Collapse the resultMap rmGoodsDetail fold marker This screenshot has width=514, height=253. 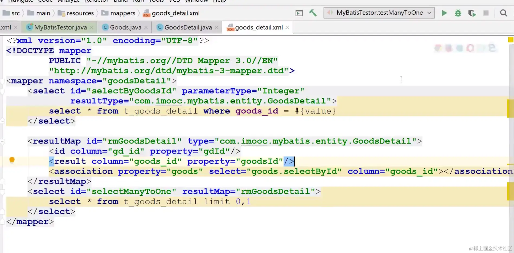click(2, 141)
